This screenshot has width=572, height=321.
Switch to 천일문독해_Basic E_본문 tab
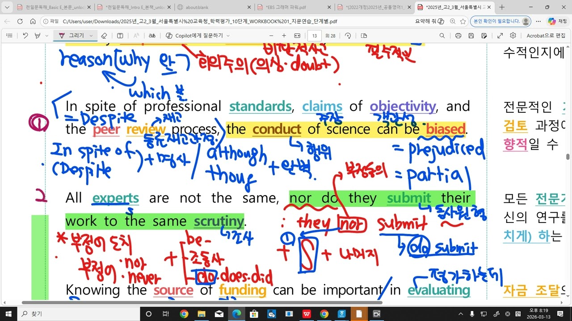click(x=53, y=7)
